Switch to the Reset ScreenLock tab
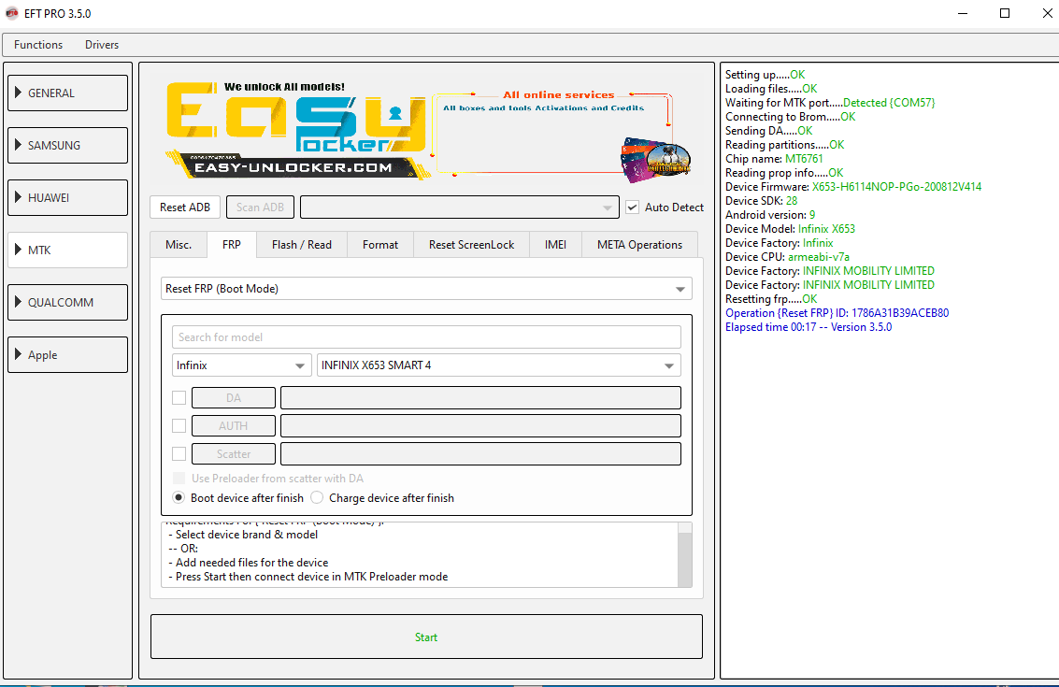This screenshot has width=1059, height=687. (x=471, y=245)
